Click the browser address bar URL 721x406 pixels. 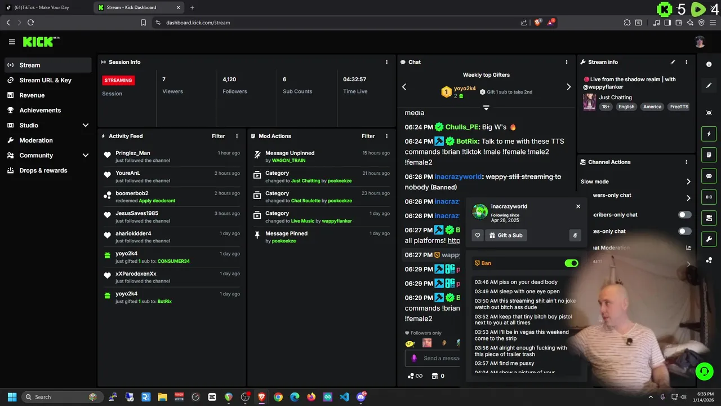click(198, 23)
